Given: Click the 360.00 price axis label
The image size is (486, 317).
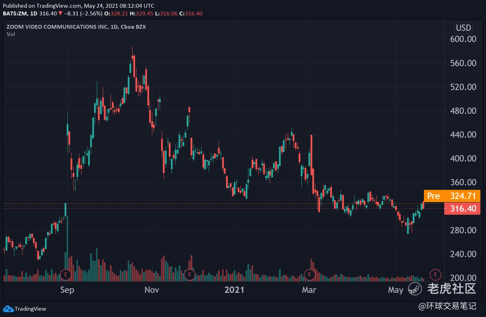Looking at the screenshot, I should click(x=463, y=182).
